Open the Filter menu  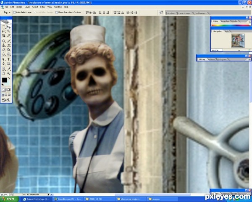coord(42,7)
